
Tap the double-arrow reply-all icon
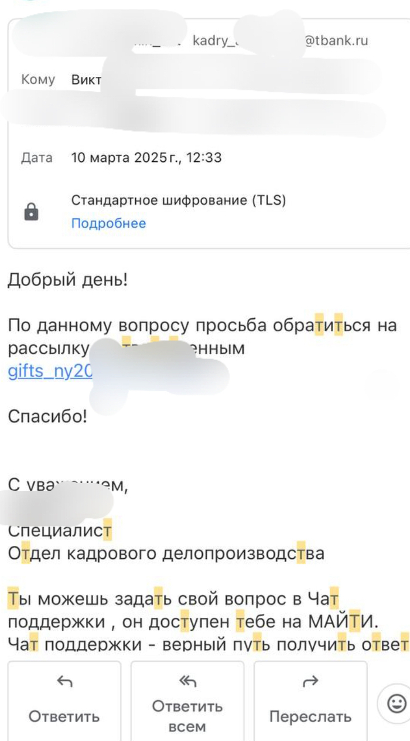(187, 681)
